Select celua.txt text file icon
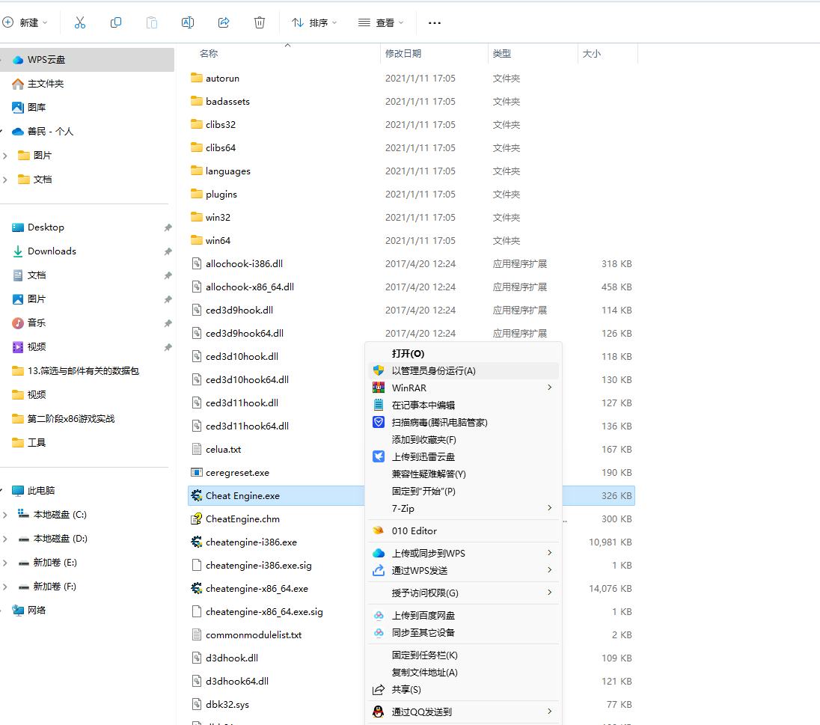 click(197, 449)
